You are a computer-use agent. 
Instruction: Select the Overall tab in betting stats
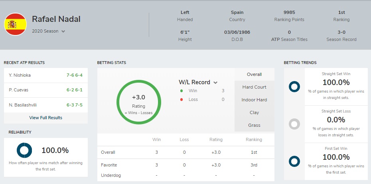click(255, 74)
